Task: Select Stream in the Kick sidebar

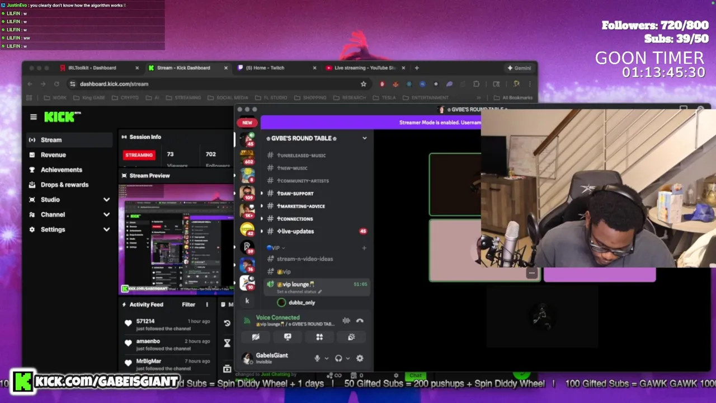Action: pyautogui.click(x=69, y=140)
